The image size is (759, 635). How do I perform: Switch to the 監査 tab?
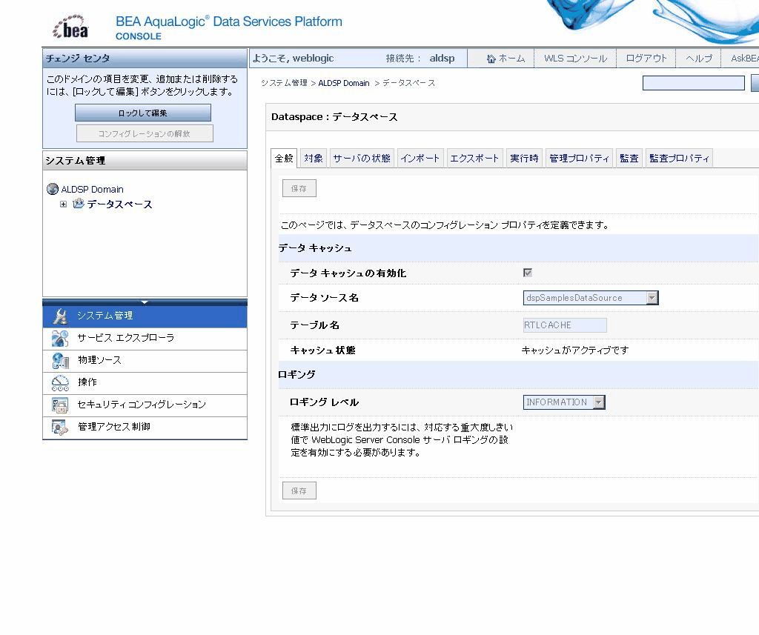(x=629, y=159)
